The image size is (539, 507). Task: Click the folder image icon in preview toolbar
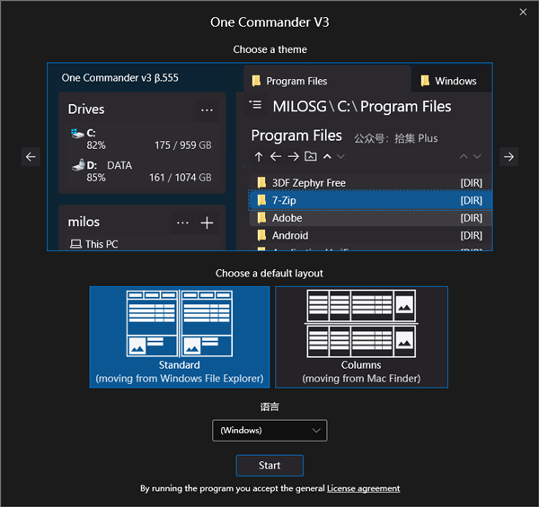[x=311, y=156]
